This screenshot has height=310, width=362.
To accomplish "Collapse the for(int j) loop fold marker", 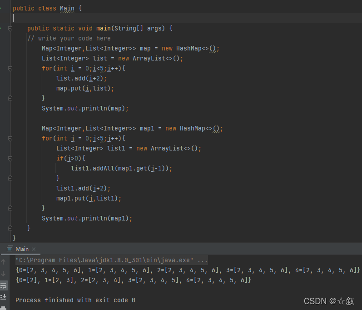I will (10, 138).
